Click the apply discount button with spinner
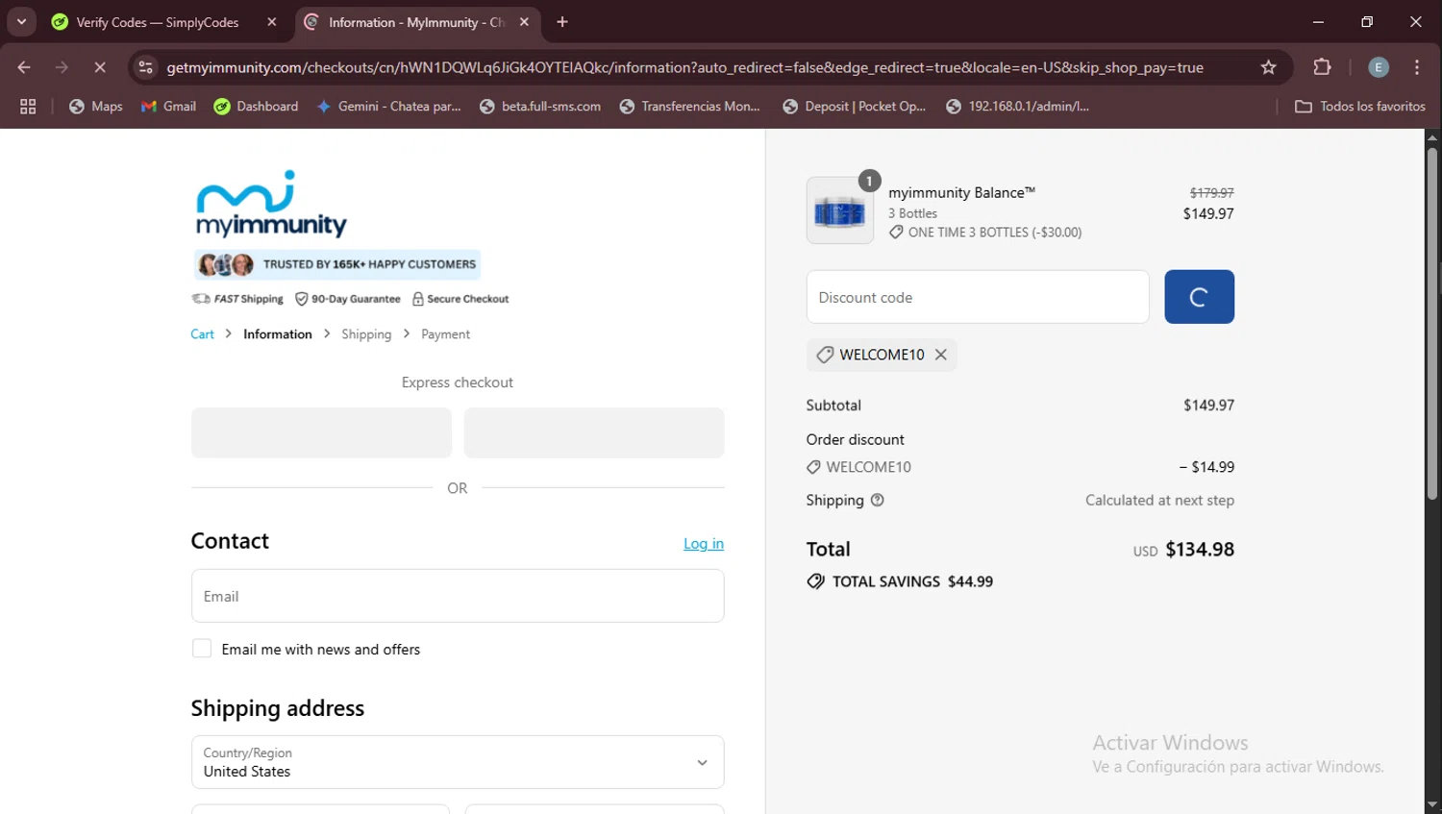 pyautogui.click(x=1199, y=297)
